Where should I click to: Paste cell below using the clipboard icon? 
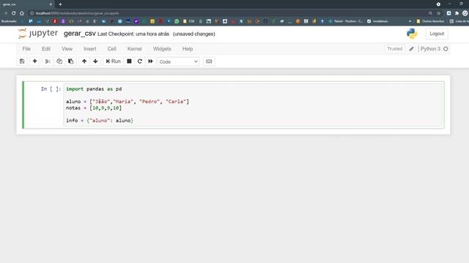(x=70, y=61)
